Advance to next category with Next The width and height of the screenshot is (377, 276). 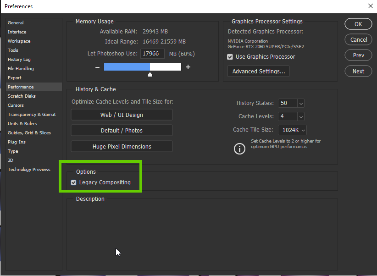358,72
